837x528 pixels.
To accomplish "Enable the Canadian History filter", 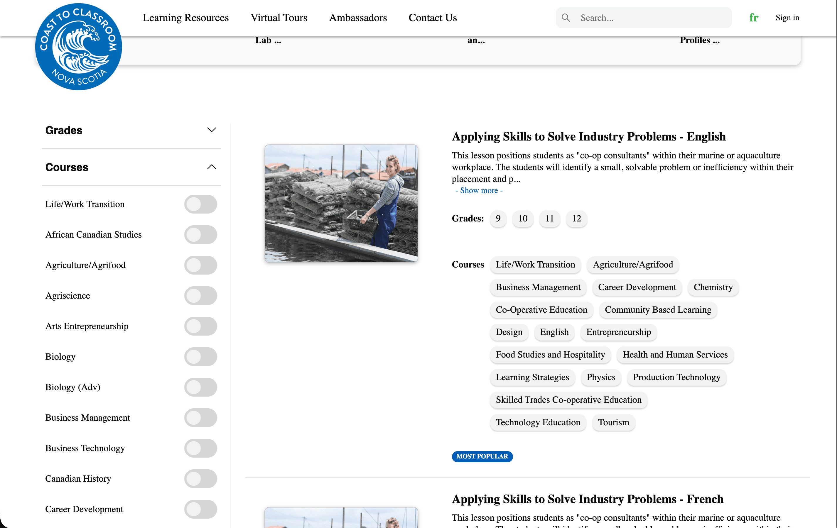I will 200,479.
